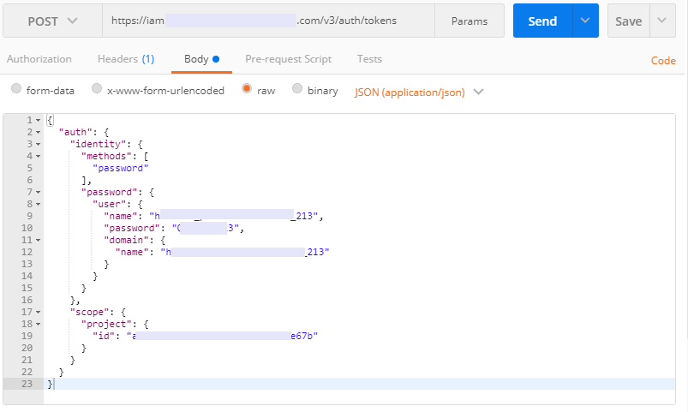Collapse the "scope" block on line 17

tap(39, 312)
